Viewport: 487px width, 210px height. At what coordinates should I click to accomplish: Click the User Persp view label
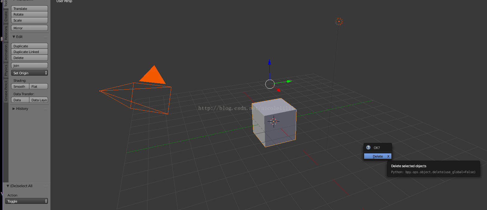click(x=64, y=1)
